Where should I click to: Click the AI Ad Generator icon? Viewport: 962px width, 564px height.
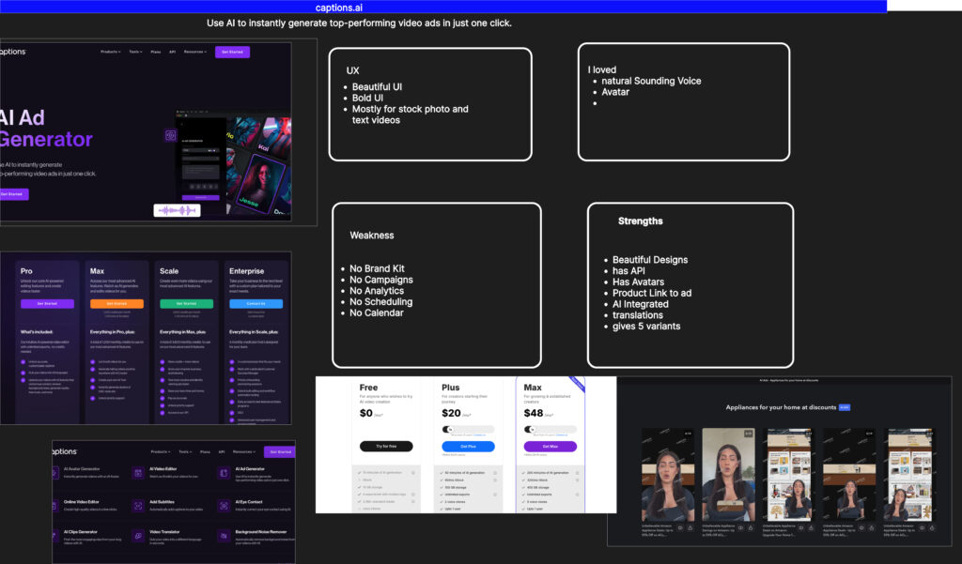pos(222,472)
